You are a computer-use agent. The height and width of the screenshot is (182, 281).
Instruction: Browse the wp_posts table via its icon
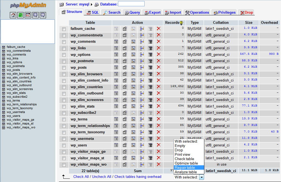tap(116, 68)
